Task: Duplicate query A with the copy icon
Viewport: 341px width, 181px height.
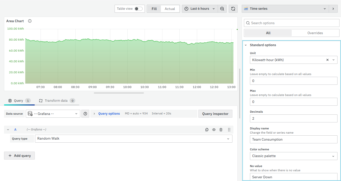Action: pos(207,130)
